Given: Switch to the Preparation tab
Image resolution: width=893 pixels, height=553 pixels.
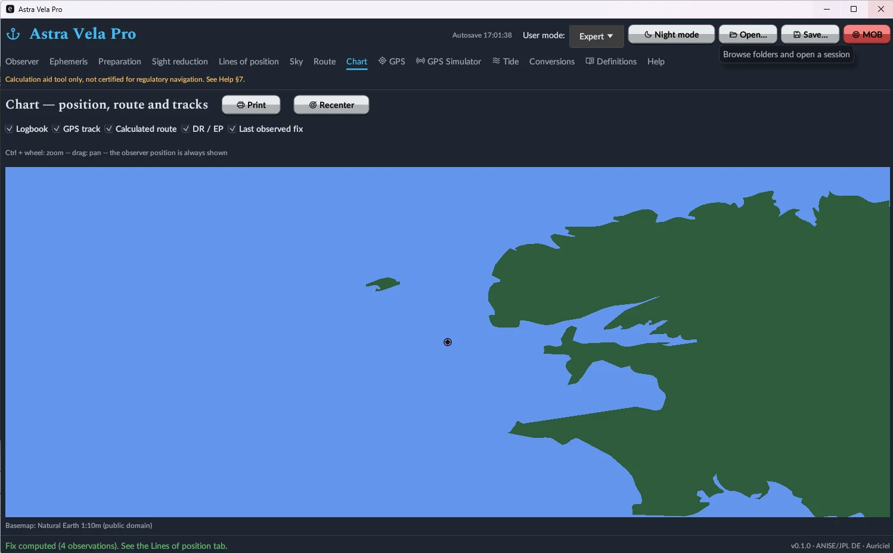Looking at the screenshot, I should tap(120, 61).
